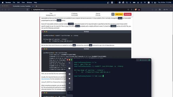The image size is (173, 97).
Task: Reload the TryHackMe page
Action: 9,10
